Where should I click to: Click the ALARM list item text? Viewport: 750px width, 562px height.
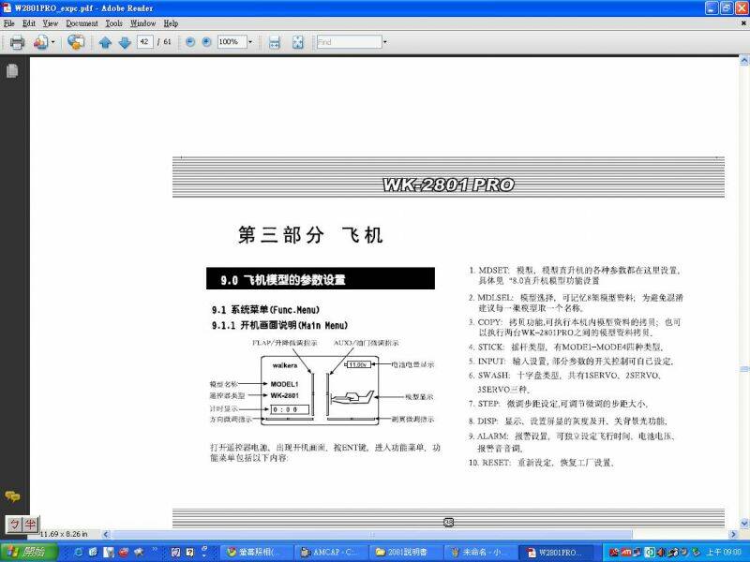pyautogui.click(x=572, y=442)
